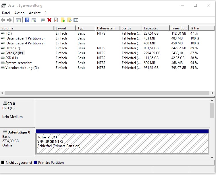Click the 237,51 GB capacity cell
Image resolution: width=216 pixels, height=175 pixels.
151,33
